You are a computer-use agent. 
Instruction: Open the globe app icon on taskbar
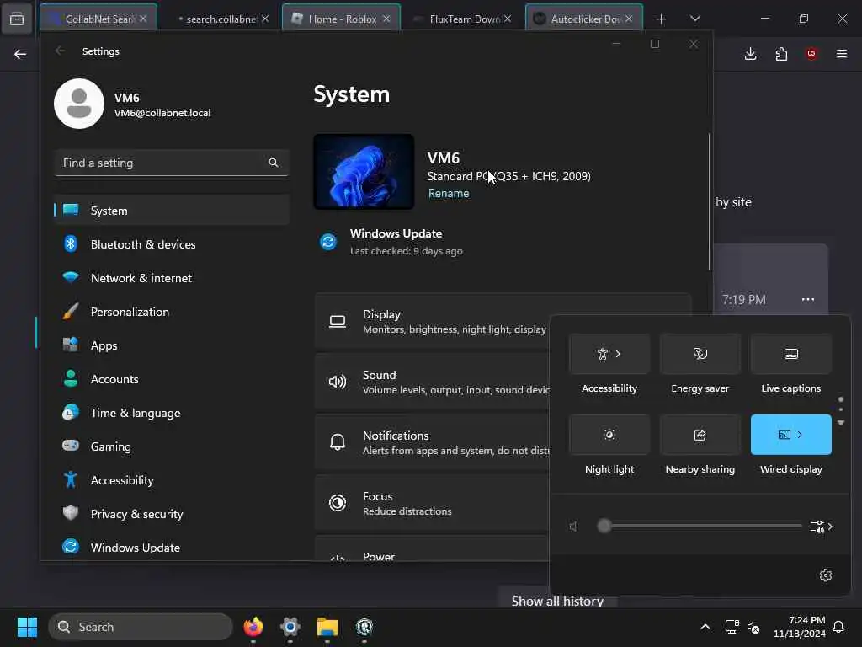[x=364, y=627]
